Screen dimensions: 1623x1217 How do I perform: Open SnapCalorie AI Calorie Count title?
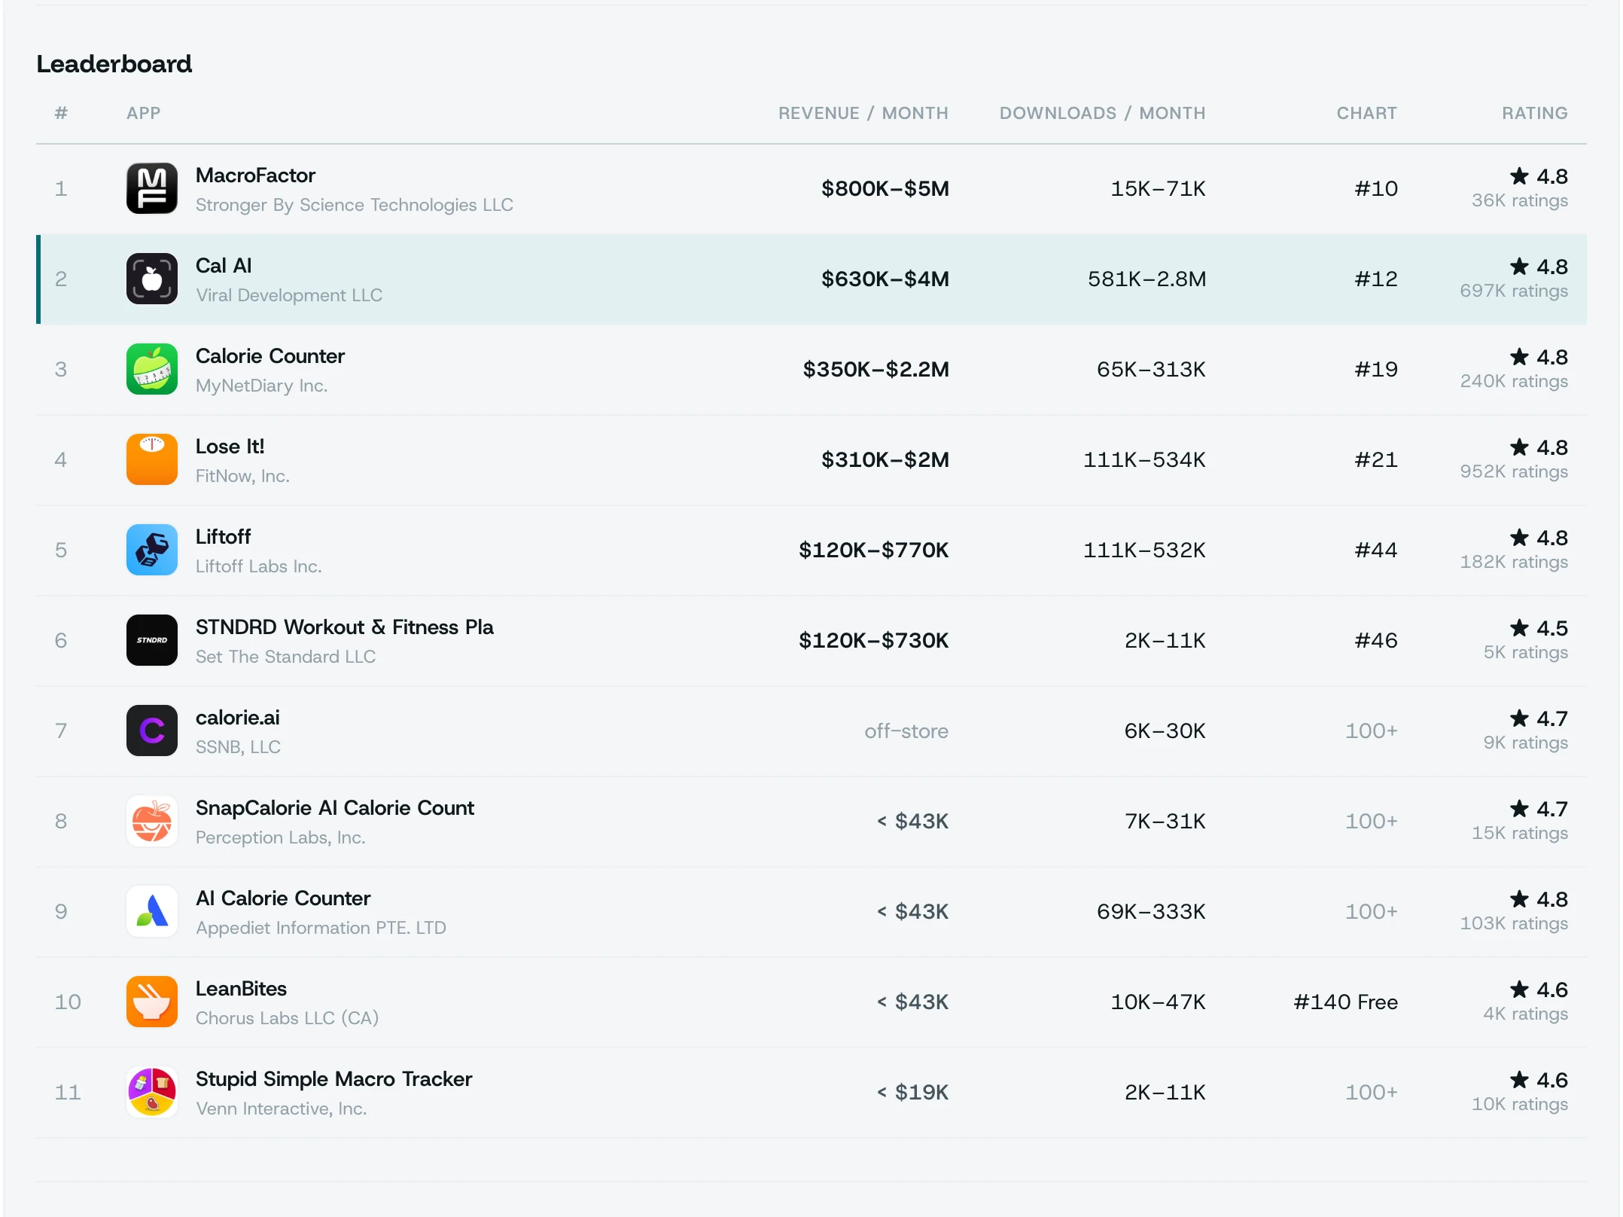[x=334, y=808]
